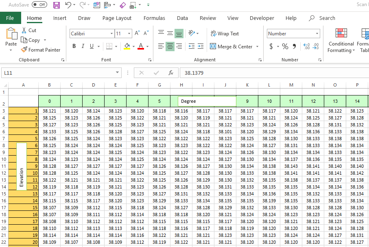The width and height of the screenshot is (369, 247).
Task: Click the Conditional Formatting button
Action: pyautogui.click(x=341, y=41)
